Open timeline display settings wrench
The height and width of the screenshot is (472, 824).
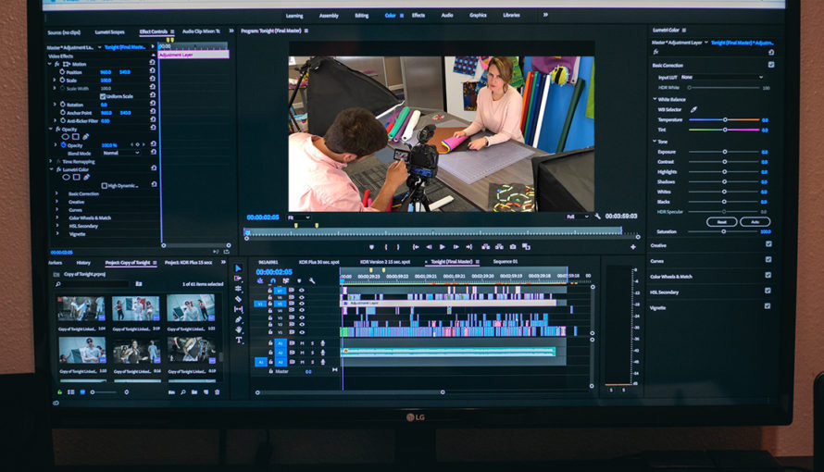(312, 281)
